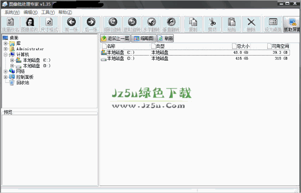Click the 返回上一层 go up button
The image size is (301, 193).
pyautogui.click(x=115, y=39)
